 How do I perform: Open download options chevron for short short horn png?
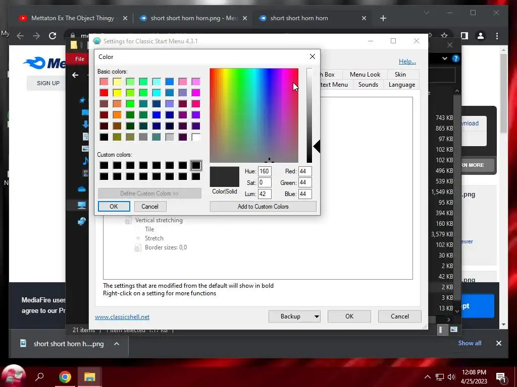coord(117,344)
